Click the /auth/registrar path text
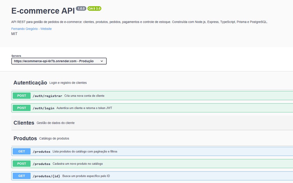Screen dimensions: 293x183 click(x=47, y=96)
